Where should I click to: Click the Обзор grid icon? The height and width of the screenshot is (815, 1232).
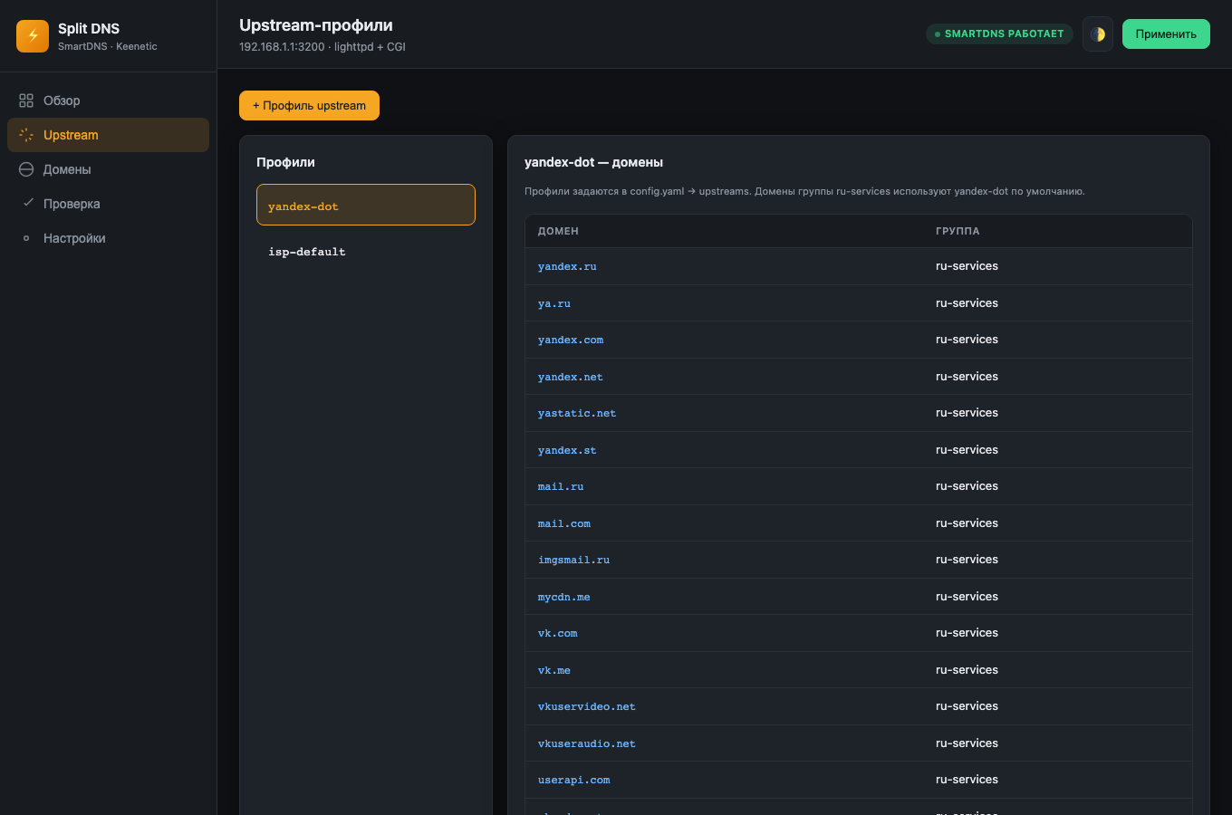pos(26,101)
